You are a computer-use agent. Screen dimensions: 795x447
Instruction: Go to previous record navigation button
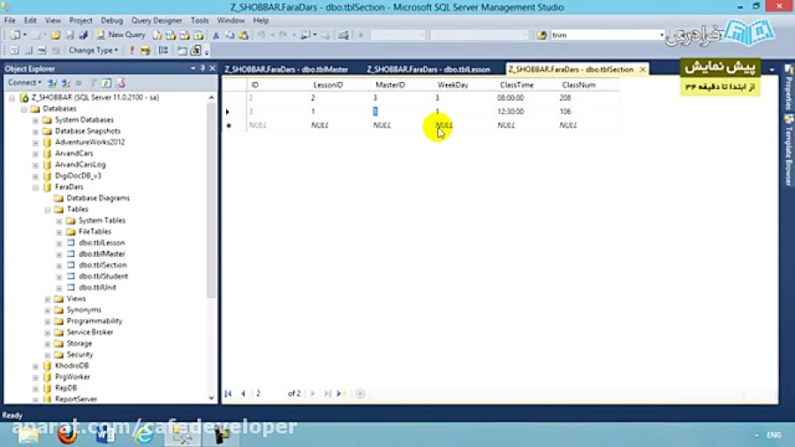(x=244, y=393)
